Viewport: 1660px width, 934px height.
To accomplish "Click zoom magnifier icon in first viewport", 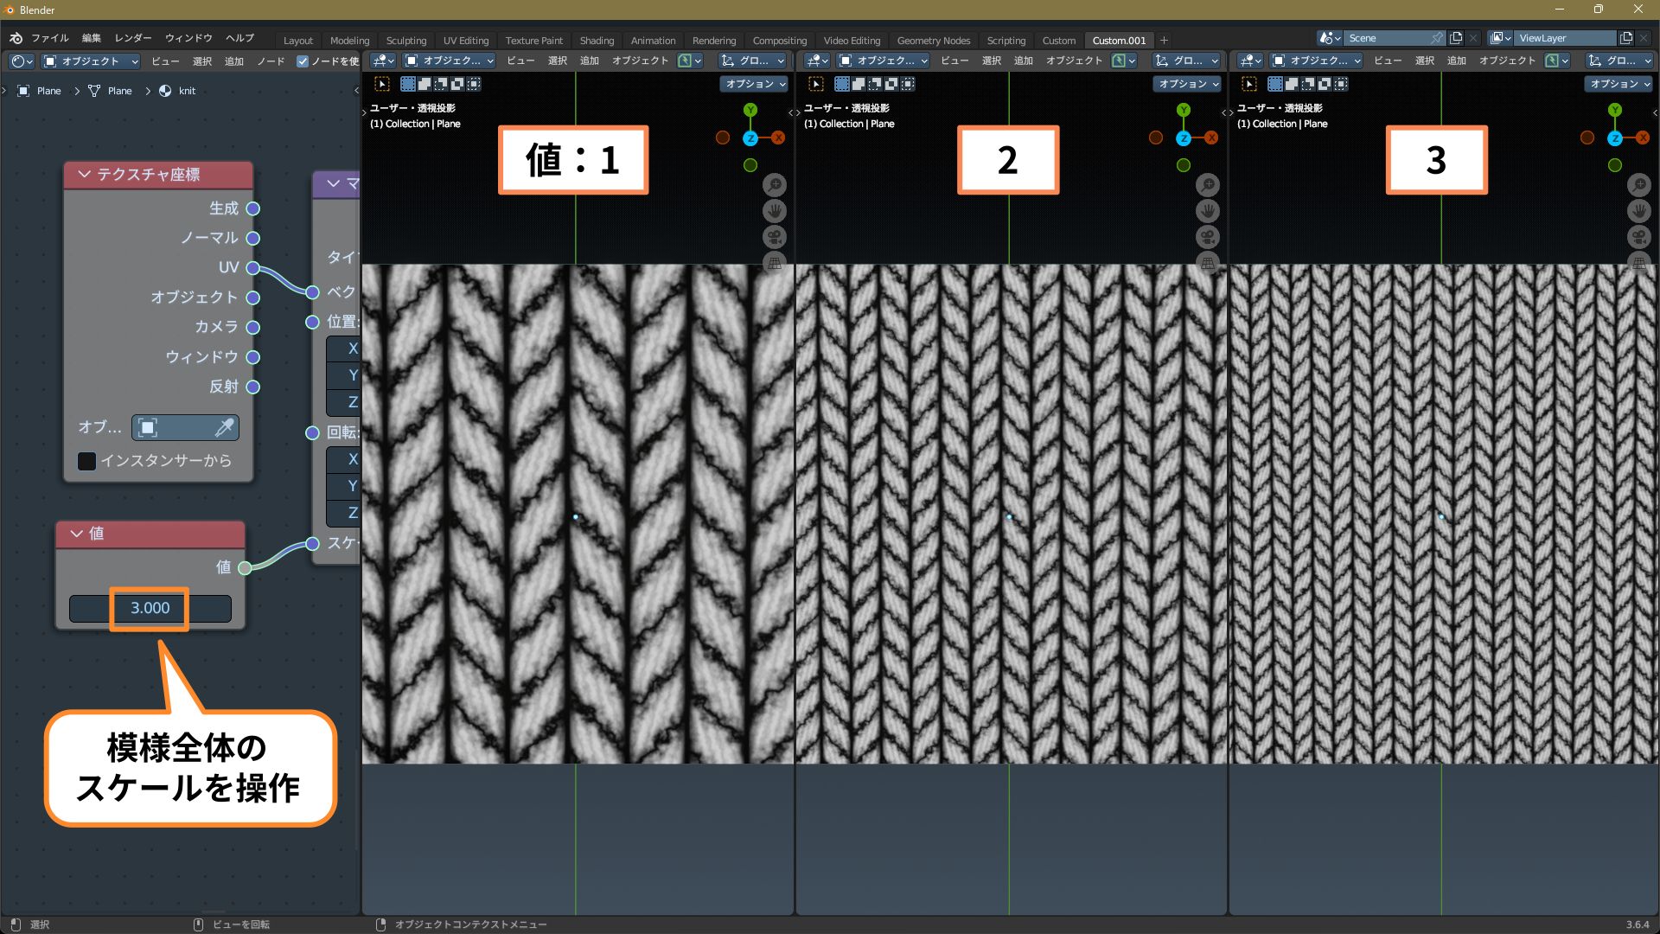I will tap(775, 184).
